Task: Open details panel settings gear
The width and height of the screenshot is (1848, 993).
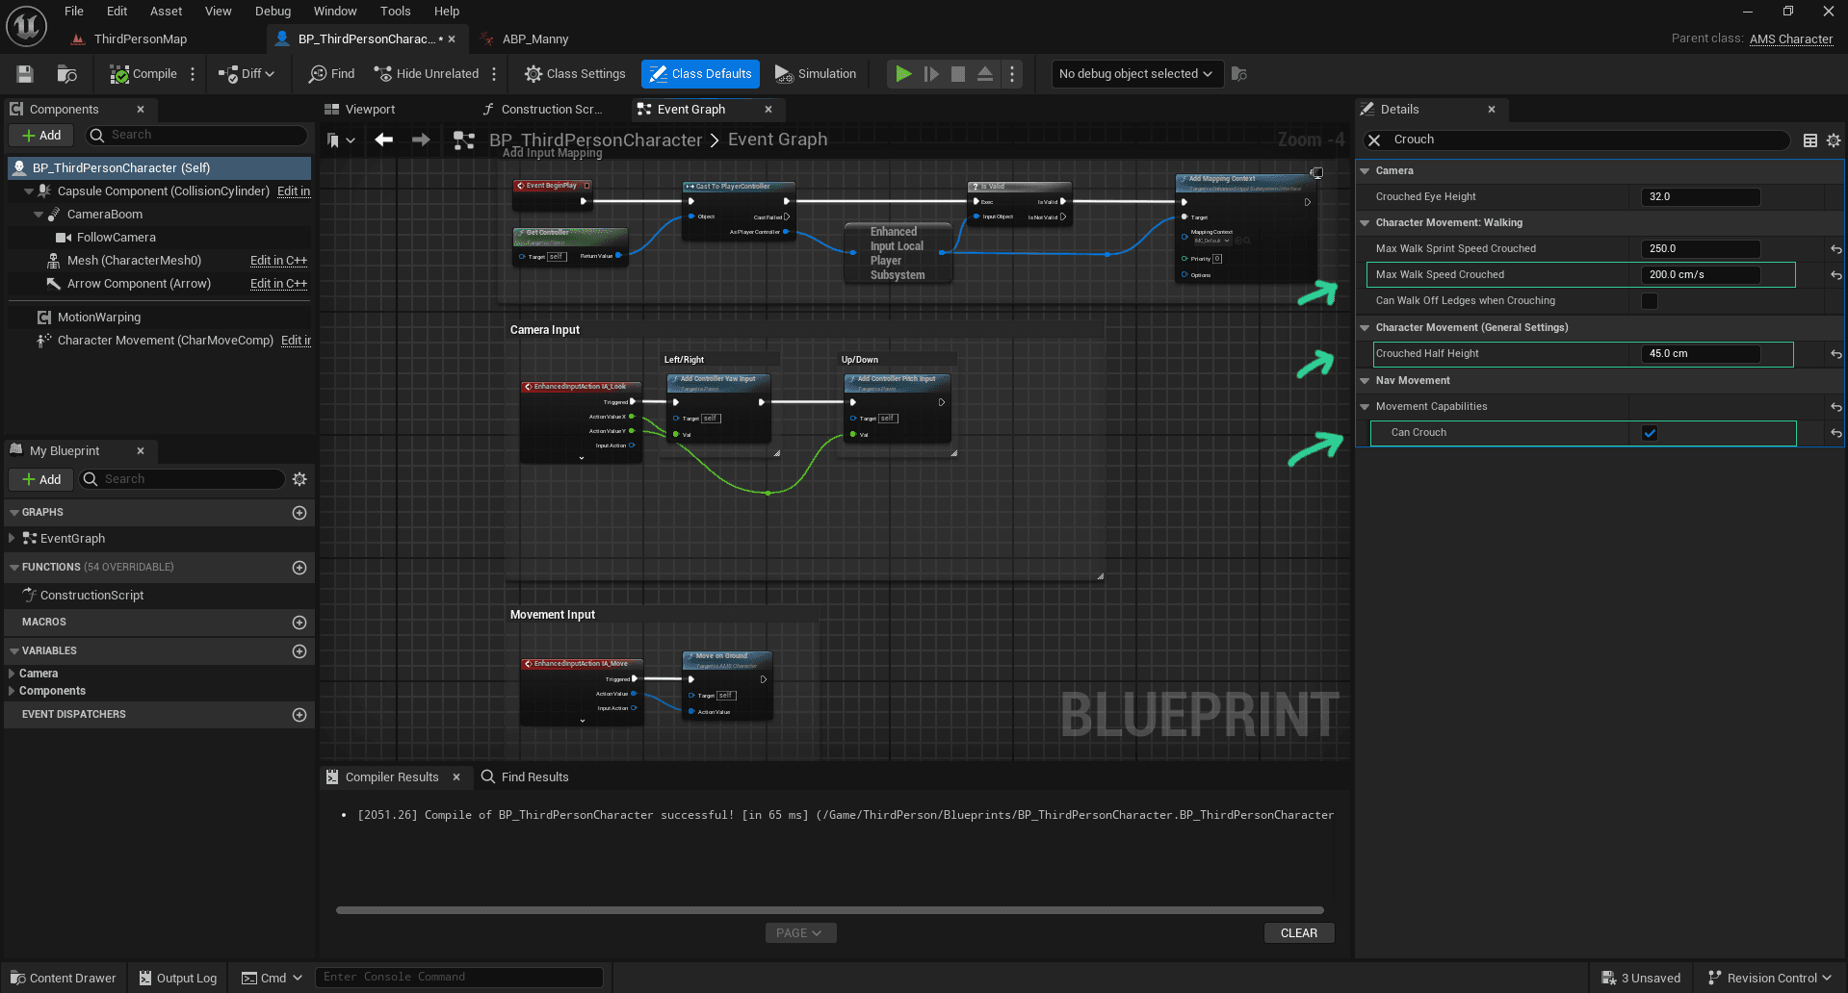Action: click(1834, 140)
